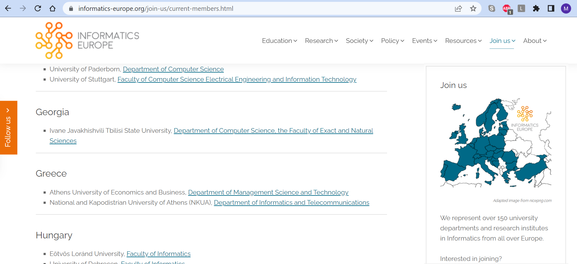
Task: Click the Greece section heading
Action: 51,174
